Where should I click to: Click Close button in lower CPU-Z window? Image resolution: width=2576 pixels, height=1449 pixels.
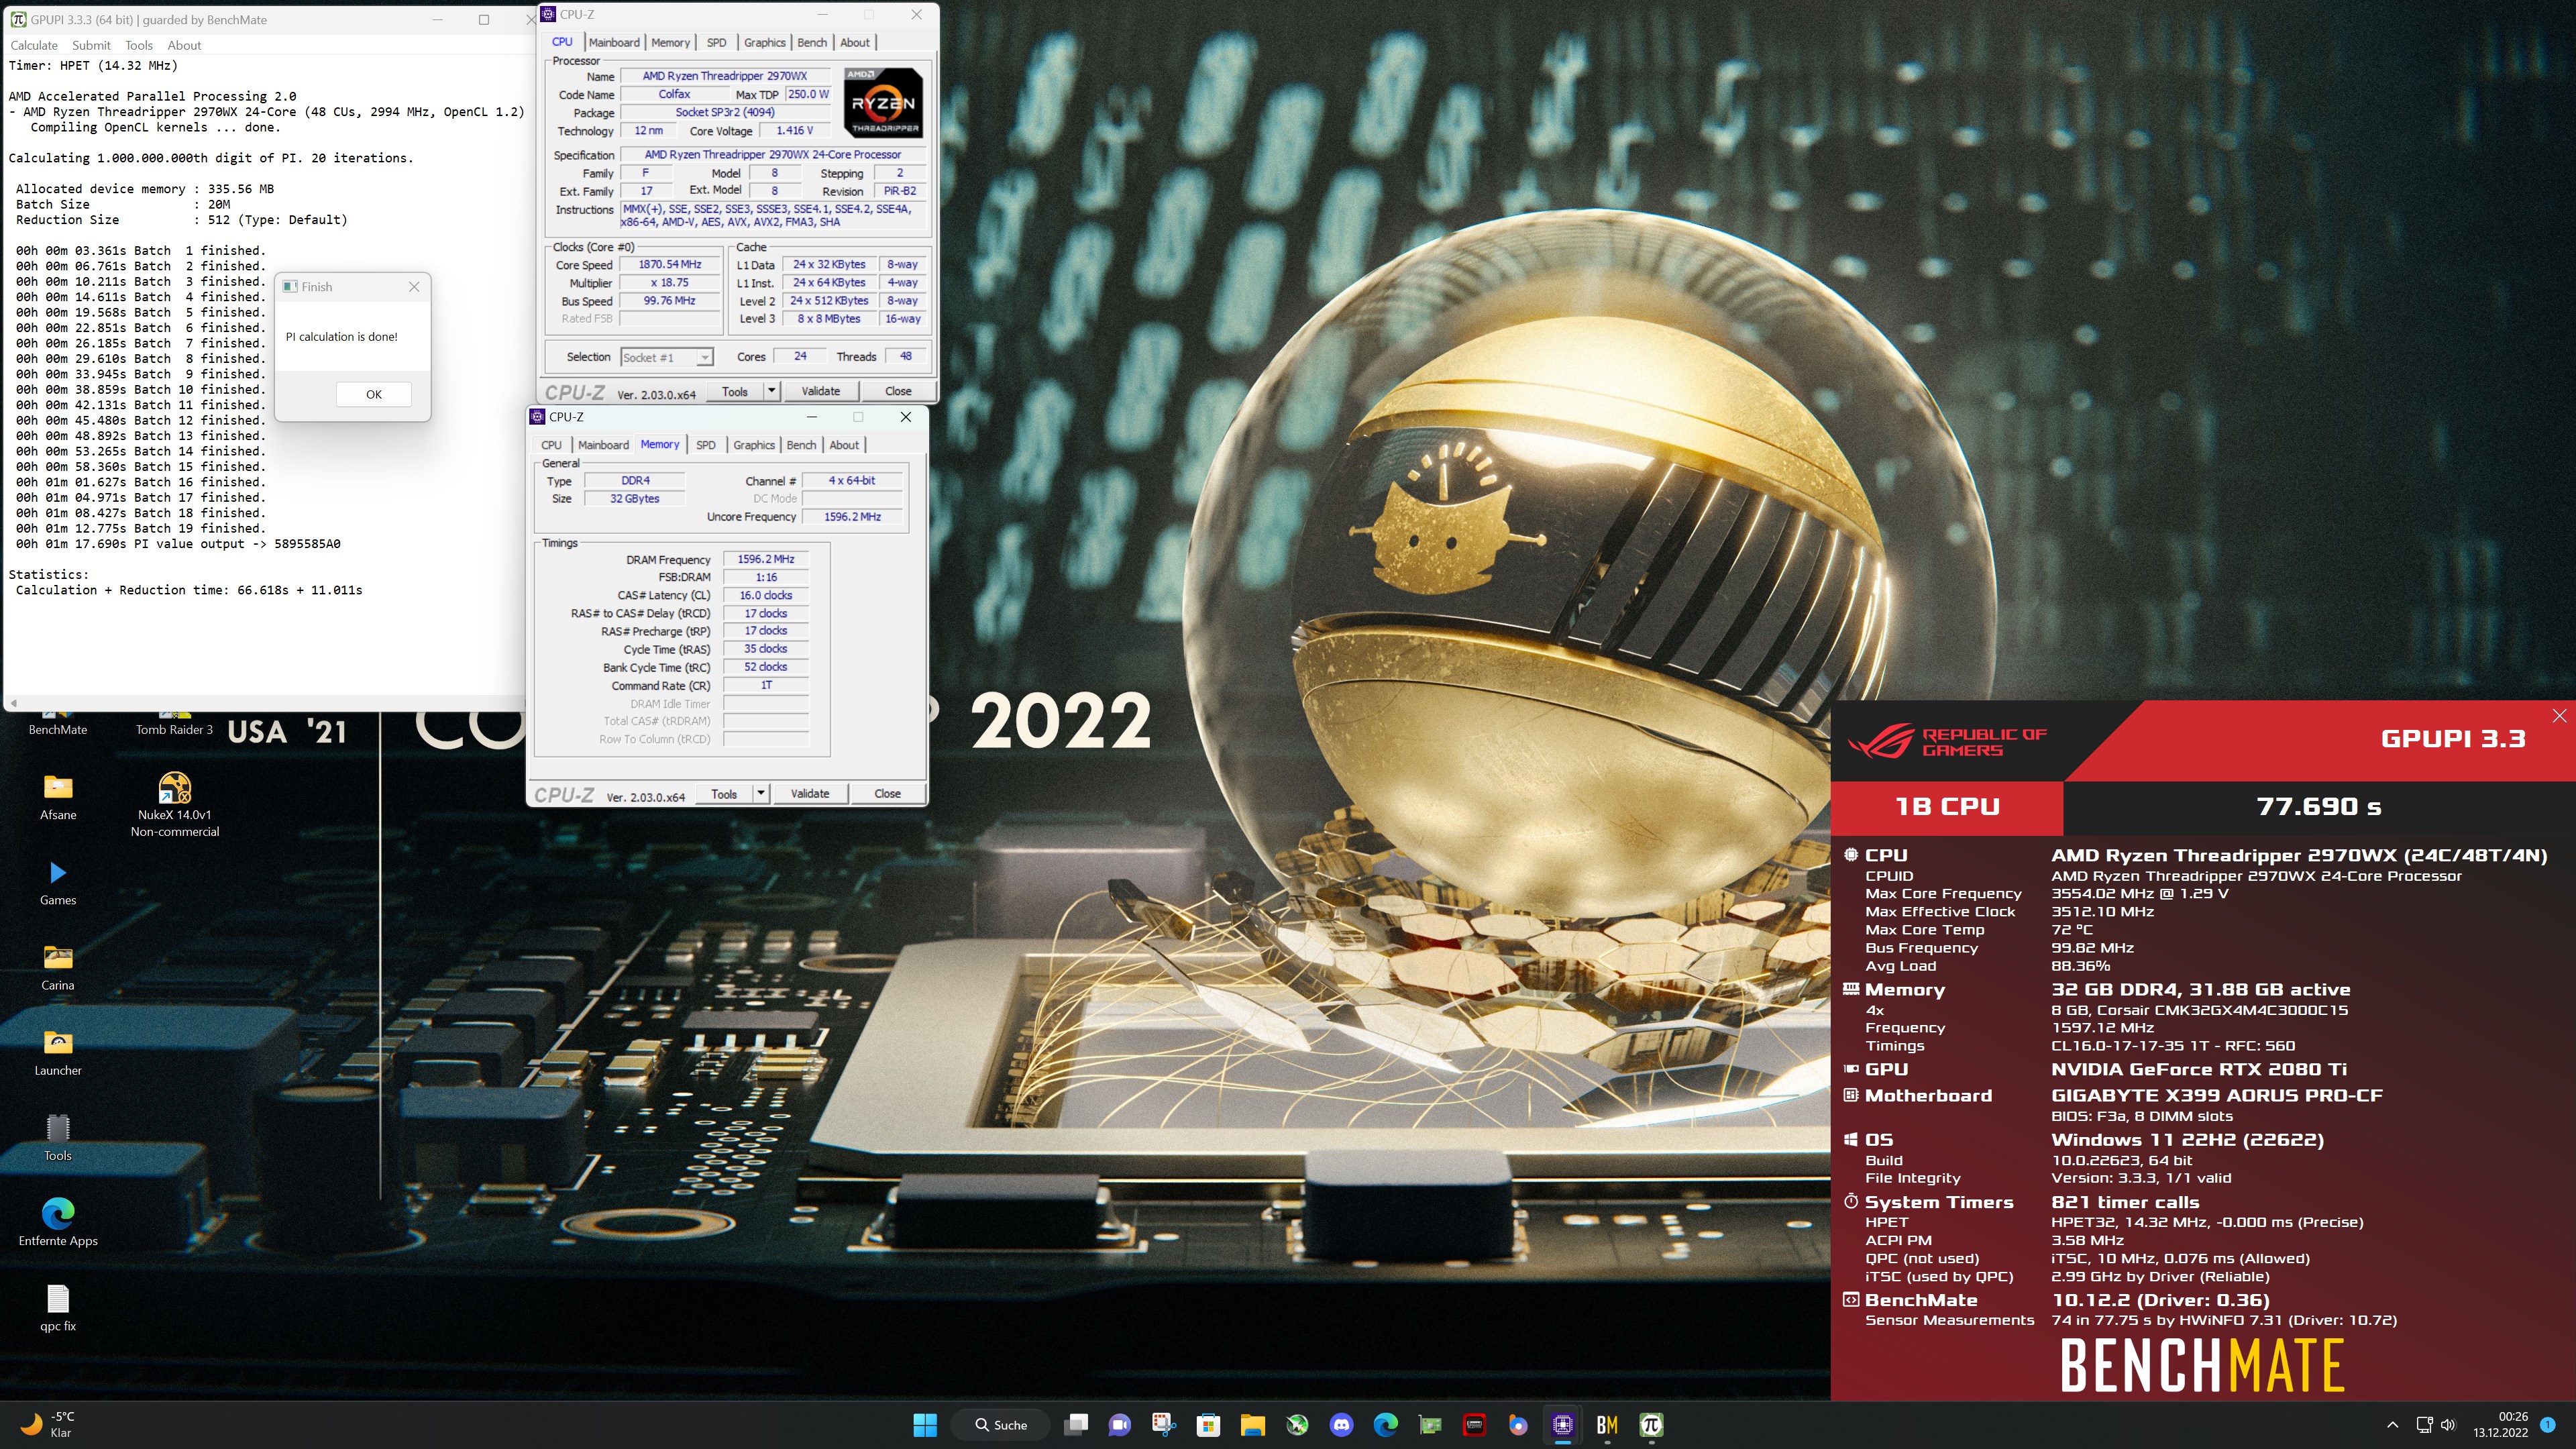(887, 794)
